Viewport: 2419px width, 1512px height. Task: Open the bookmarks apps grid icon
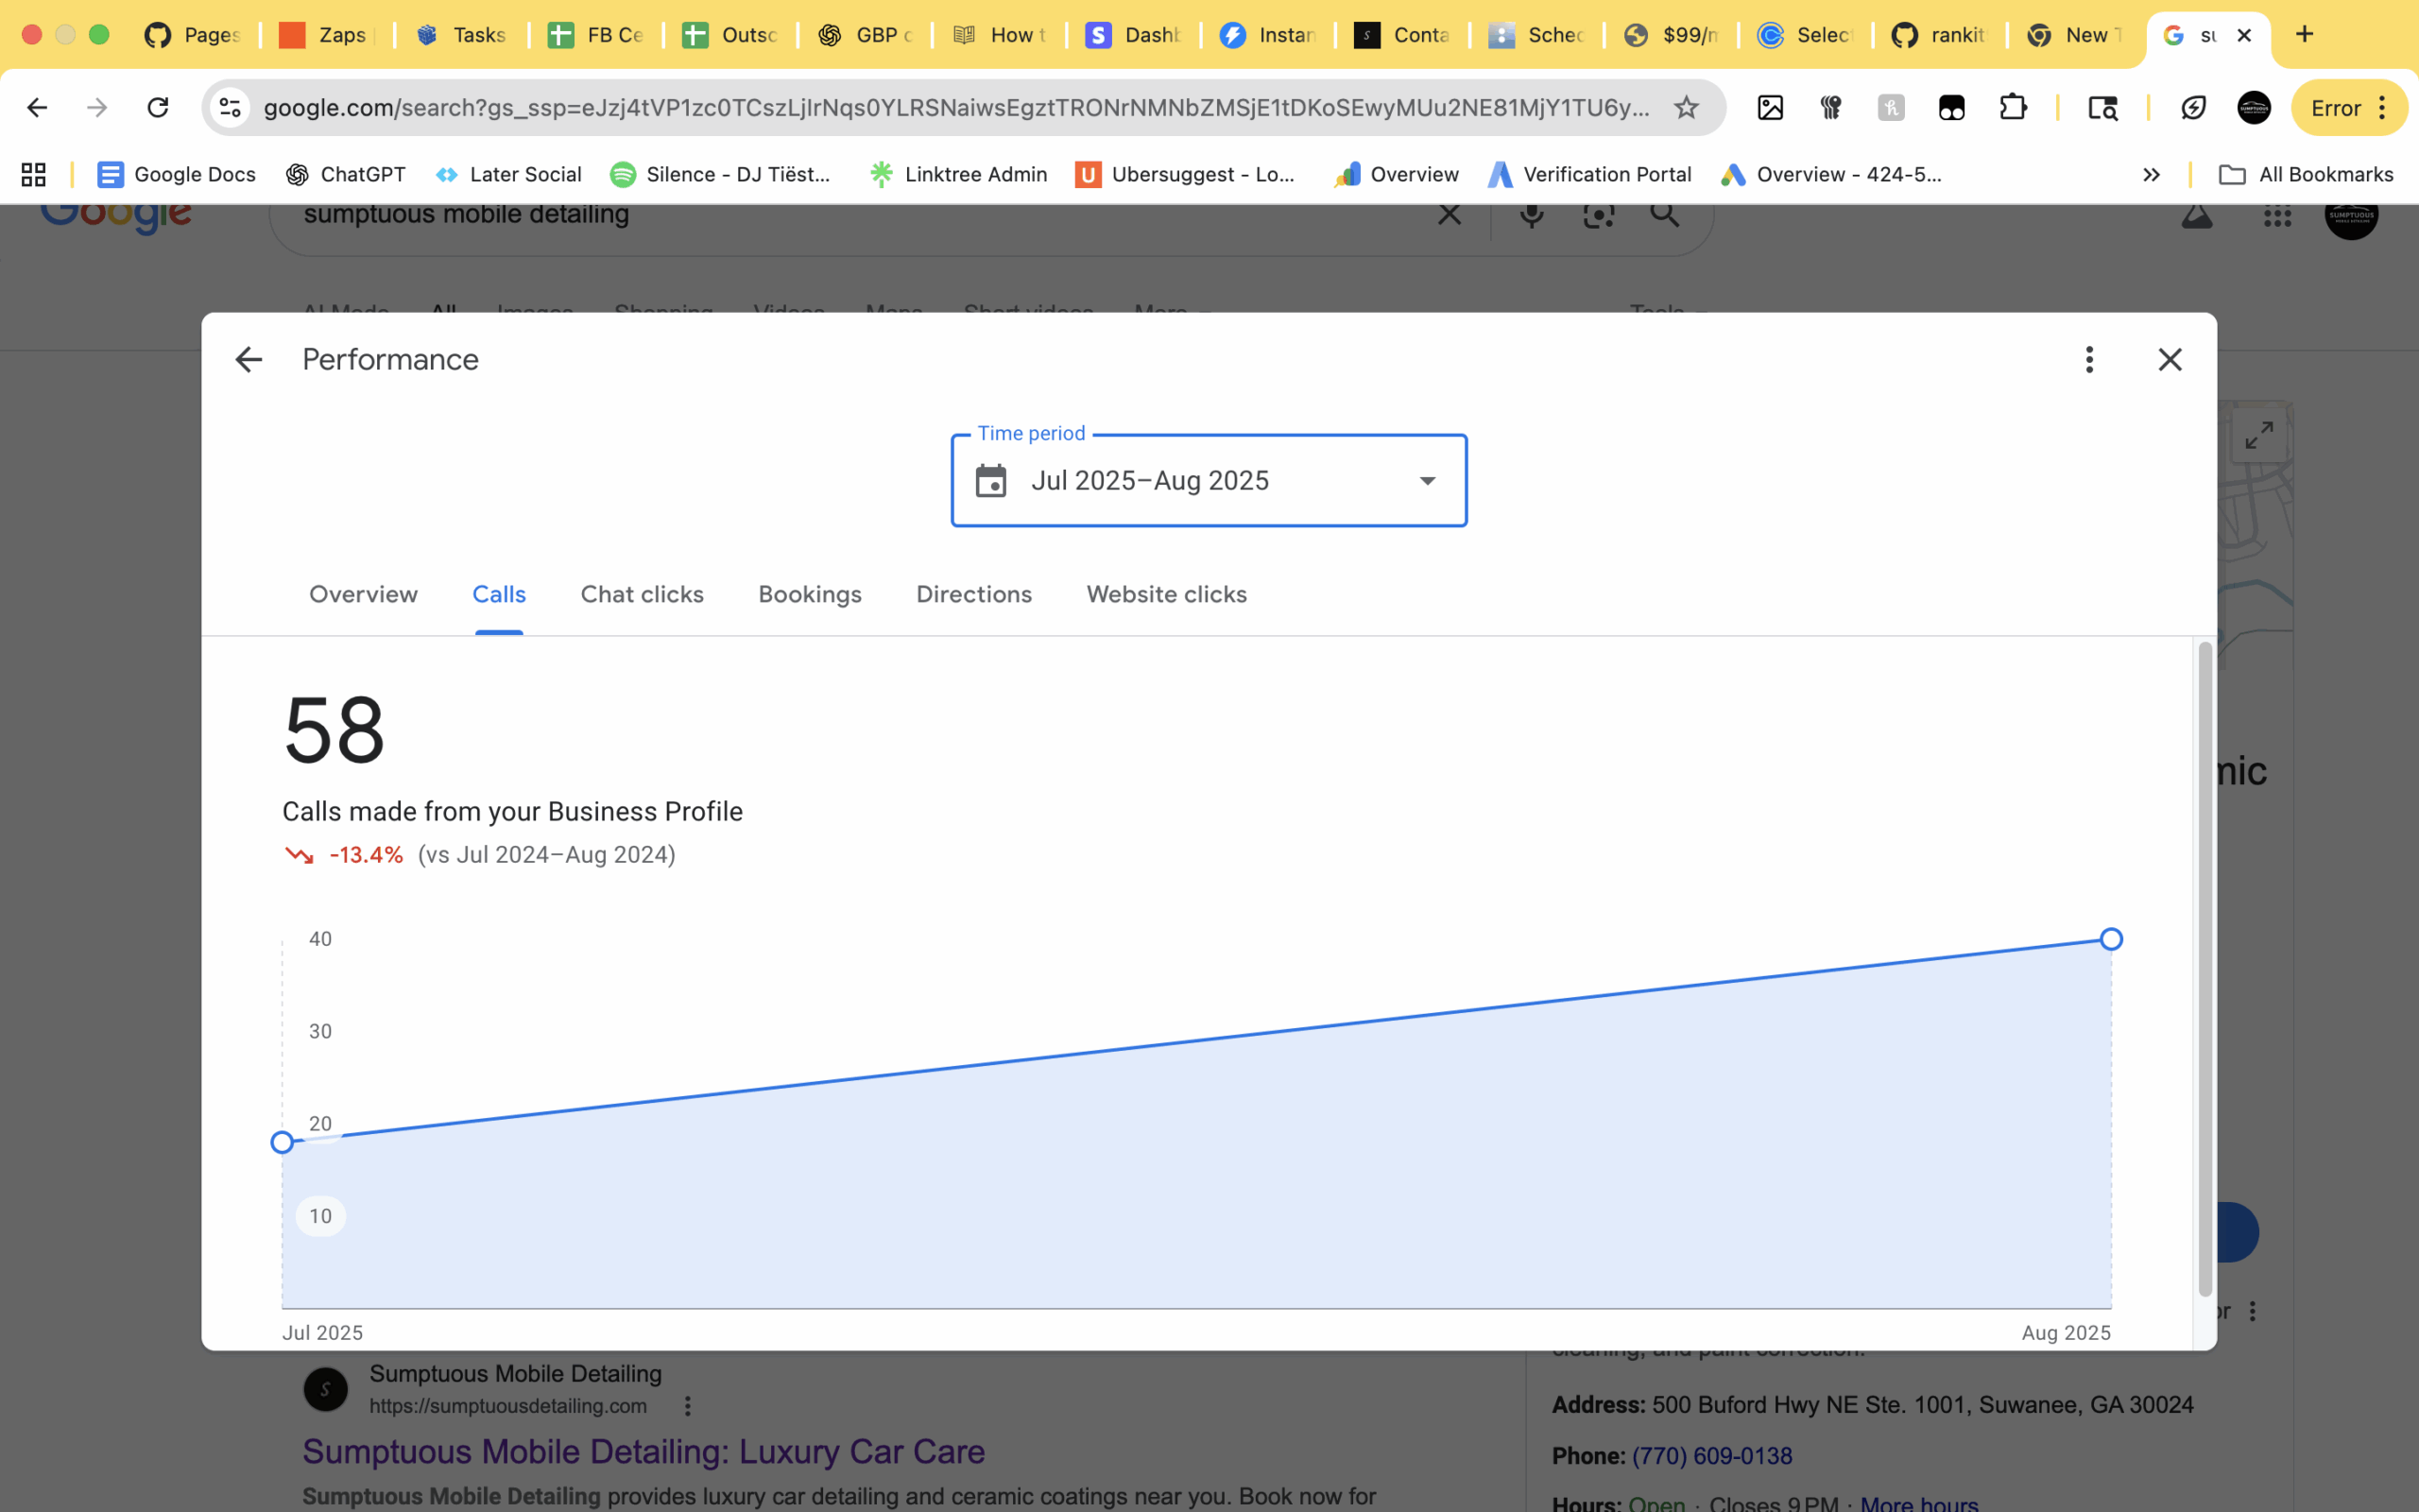point(34,174)
